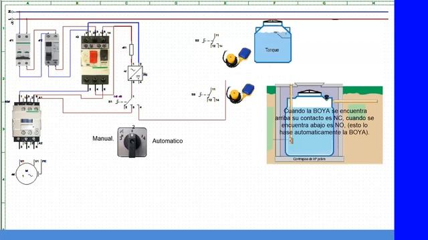This screenshot has width=428, height=240.
Task: Select the fuse symbol above the power supply
Action: (x=131, y=50)
